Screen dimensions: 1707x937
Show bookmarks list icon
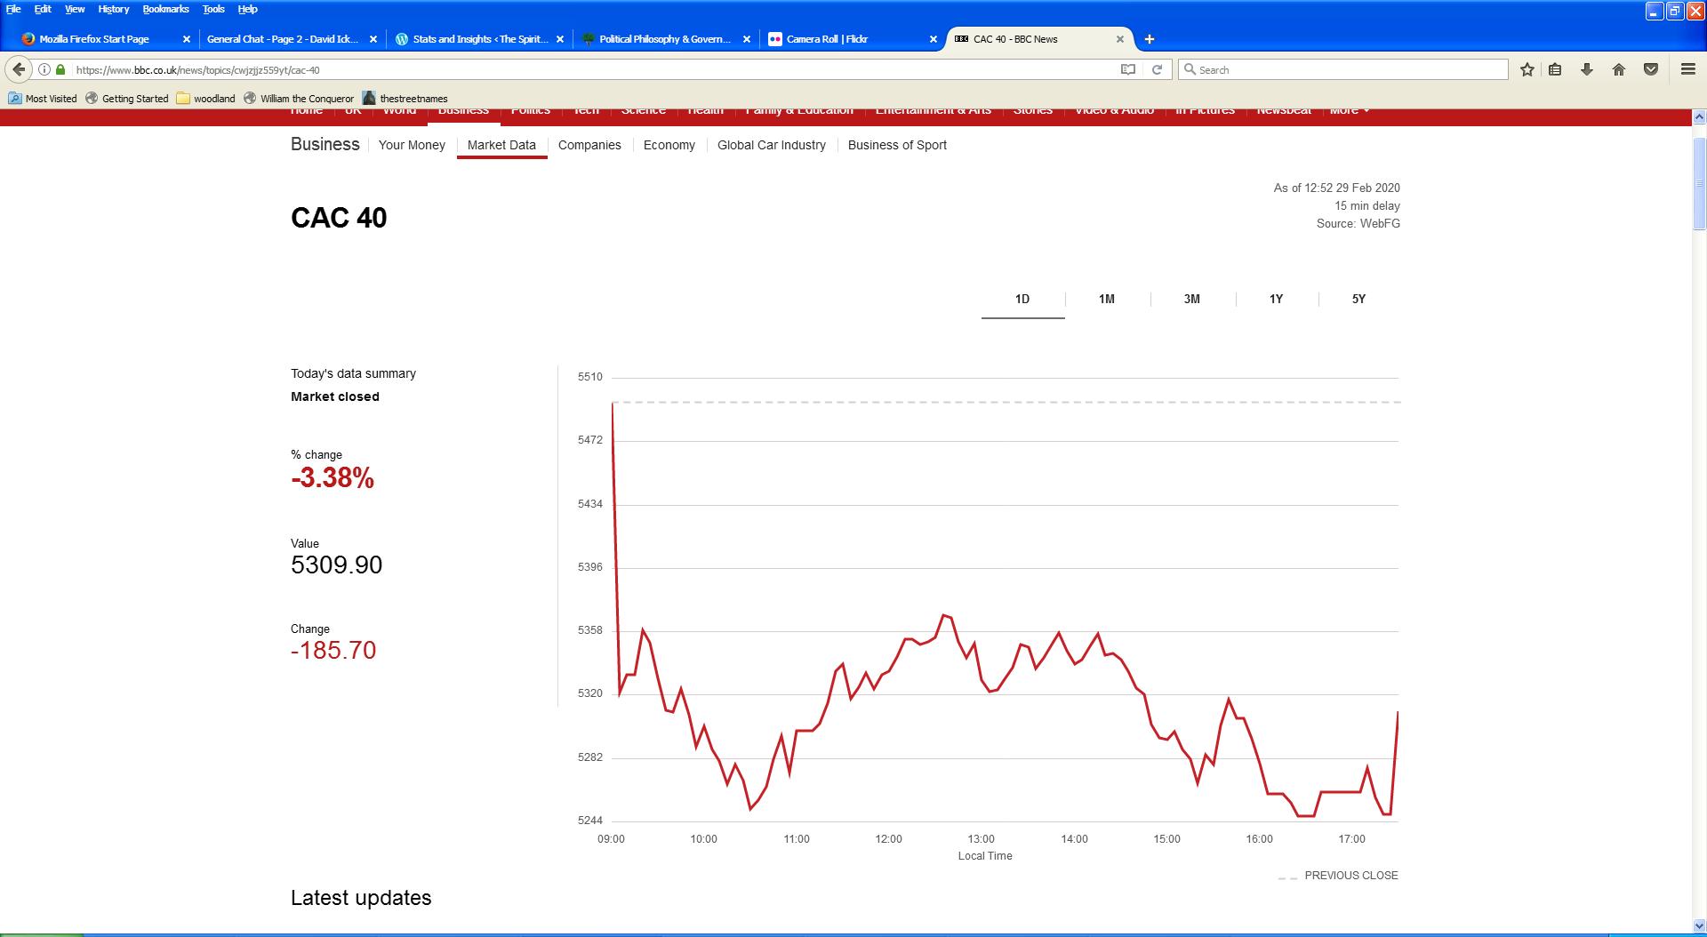(x=1555, y=69)
